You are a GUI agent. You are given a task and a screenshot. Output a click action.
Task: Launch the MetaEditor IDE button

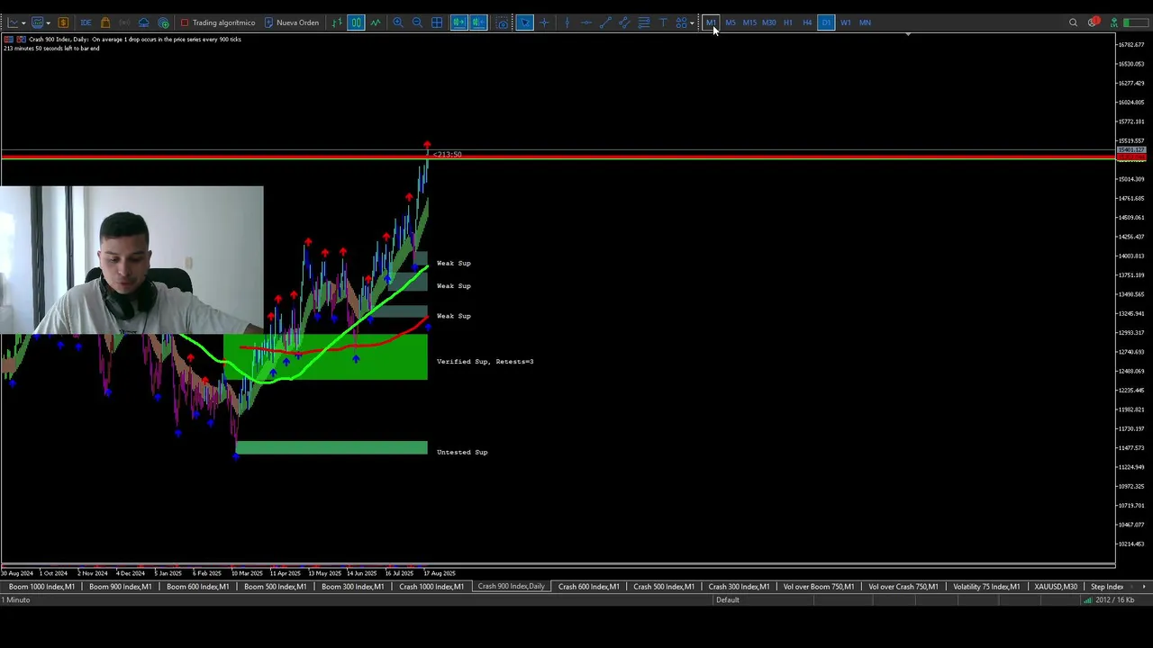[86, 22]
